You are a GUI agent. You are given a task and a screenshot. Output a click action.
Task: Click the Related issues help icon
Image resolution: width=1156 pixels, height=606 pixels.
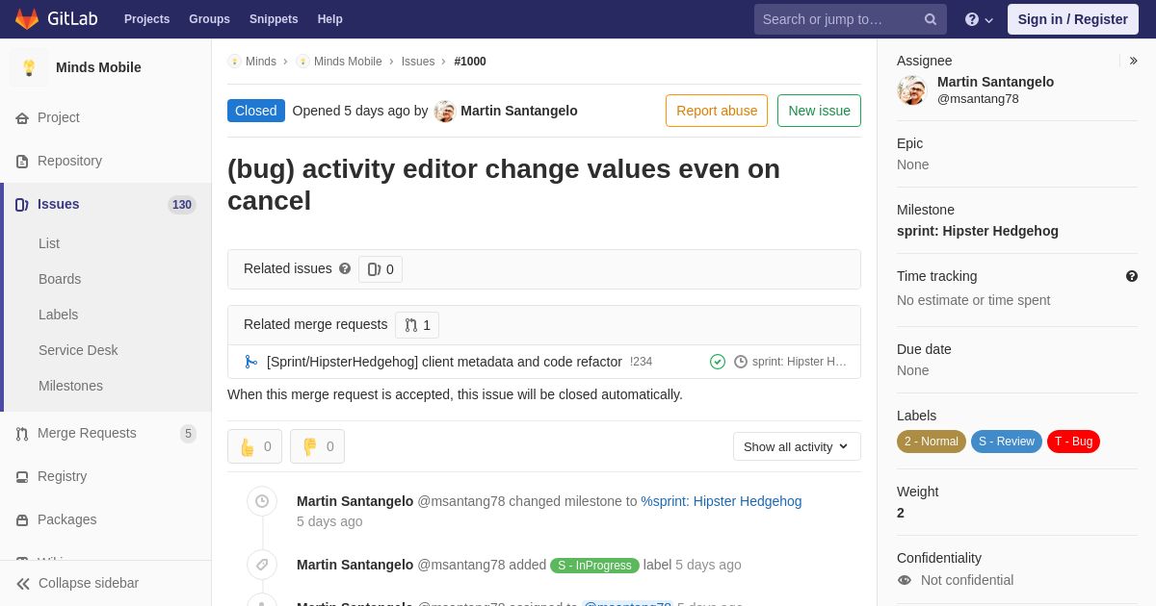(345, 269)
